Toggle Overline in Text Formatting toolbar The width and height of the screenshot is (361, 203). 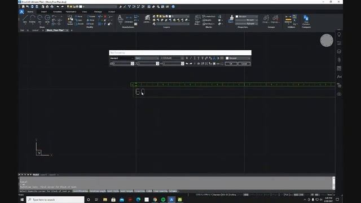pos(199,58)
